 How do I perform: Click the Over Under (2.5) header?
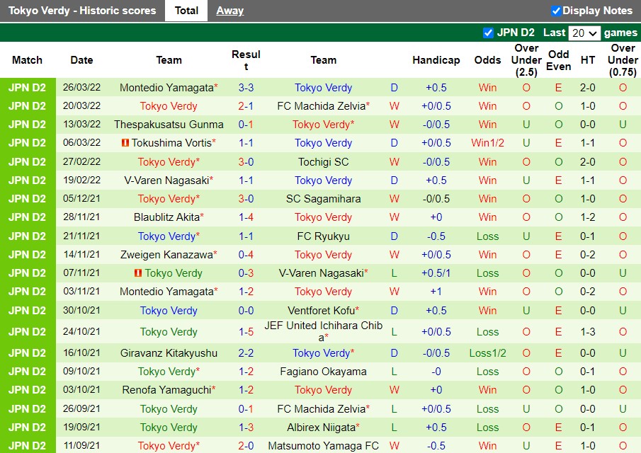point(526,60)
